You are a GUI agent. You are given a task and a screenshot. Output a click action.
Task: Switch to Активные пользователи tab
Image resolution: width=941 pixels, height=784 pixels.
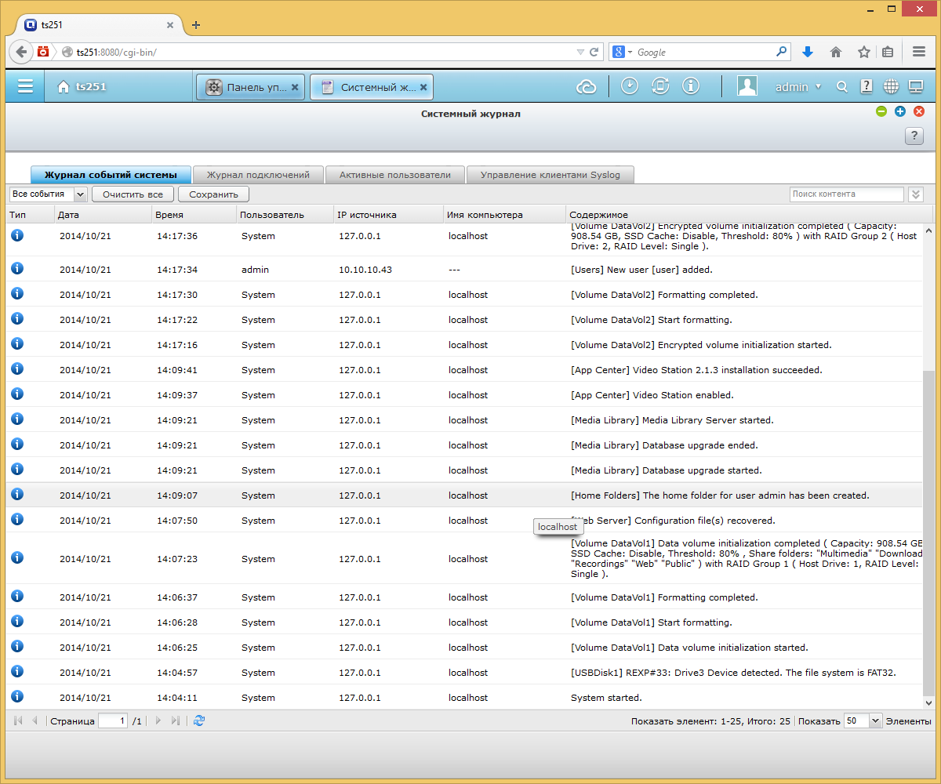click(x=394, y=175)
